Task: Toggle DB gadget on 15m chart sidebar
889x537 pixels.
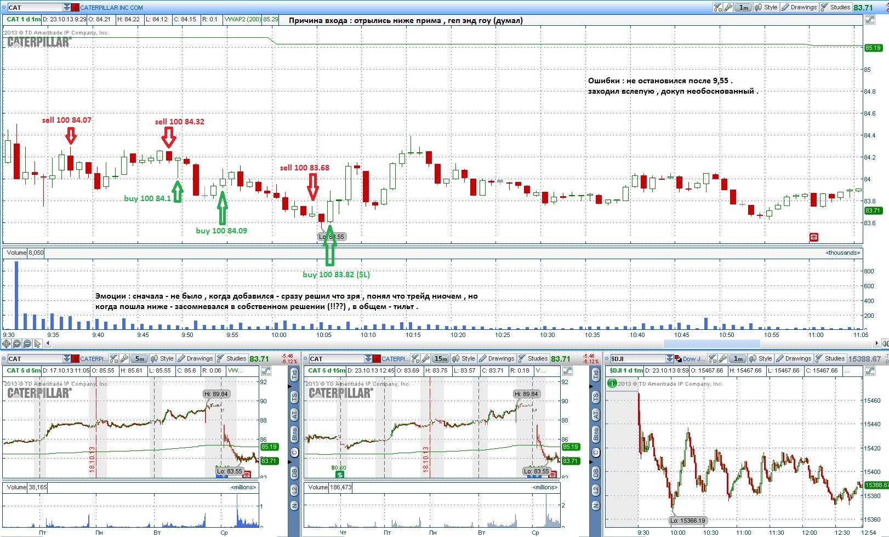Action: click(x=596, y=472)
